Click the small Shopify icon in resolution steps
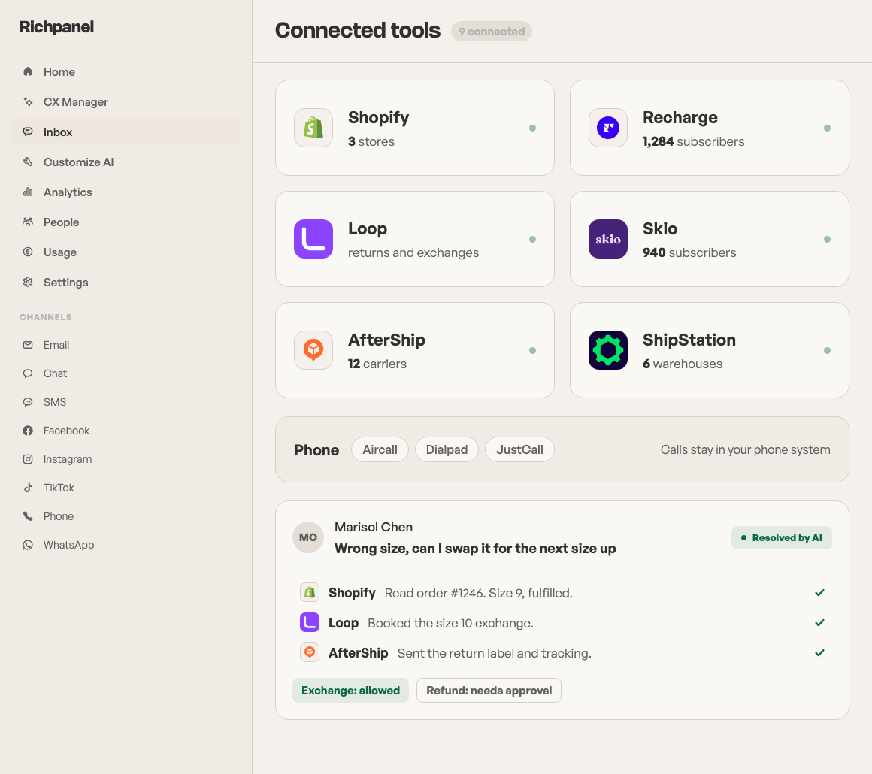 point(310,593)
